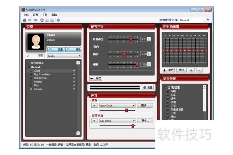Viewport: 233px width, 155px height.
Task: Click the speaker icon on Dog Translator row
Action: click(x=74, y=74)
